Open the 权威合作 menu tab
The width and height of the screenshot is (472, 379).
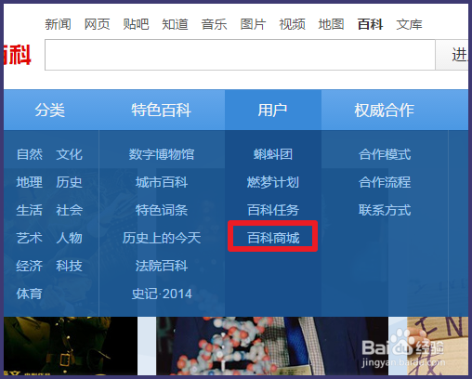tap(385, 110)
